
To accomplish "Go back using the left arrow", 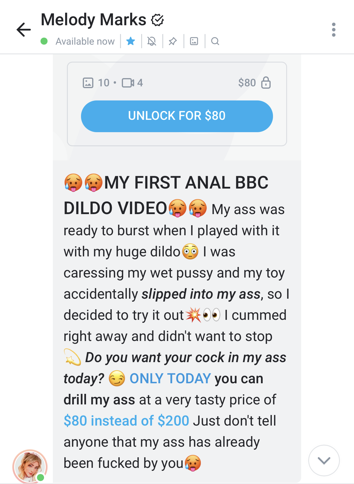I will point(24,30).
